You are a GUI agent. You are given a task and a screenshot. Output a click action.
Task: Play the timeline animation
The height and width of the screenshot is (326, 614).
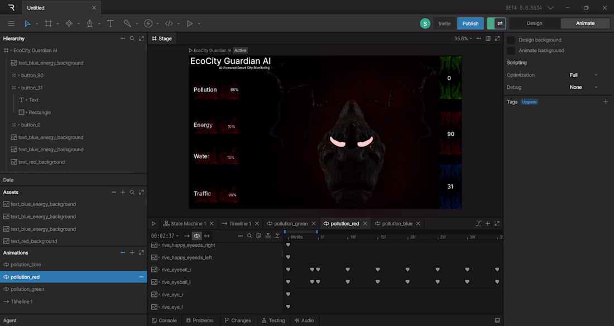[153, 223]
